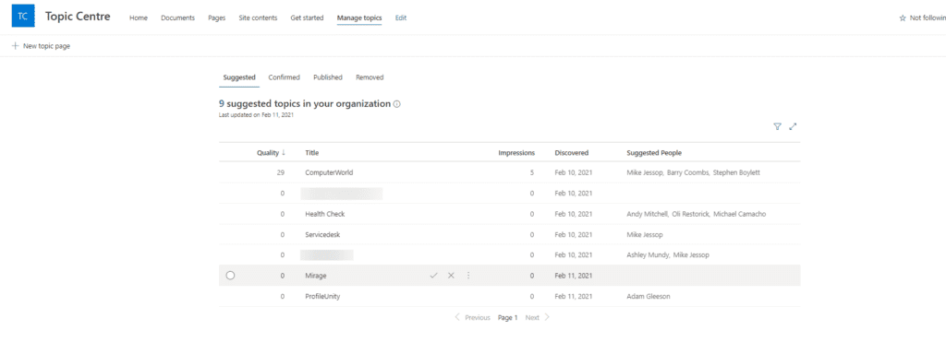
Task: Click the info icon beside suggested topics heading
Action: (x=397, y=104)
